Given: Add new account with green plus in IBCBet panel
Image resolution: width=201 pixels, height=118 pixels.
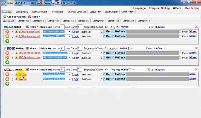Looking at the screenshot, I should 7,41.
